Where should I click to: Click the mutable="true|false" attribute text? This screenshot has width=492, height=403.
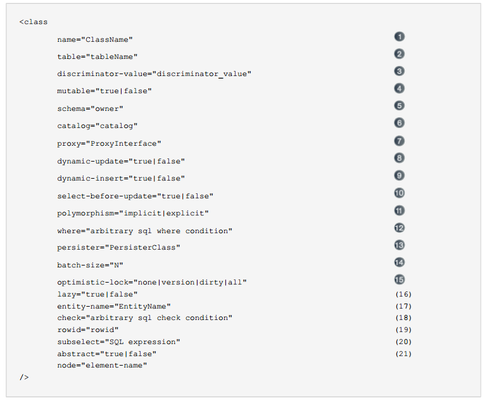(x=104, y=91)
